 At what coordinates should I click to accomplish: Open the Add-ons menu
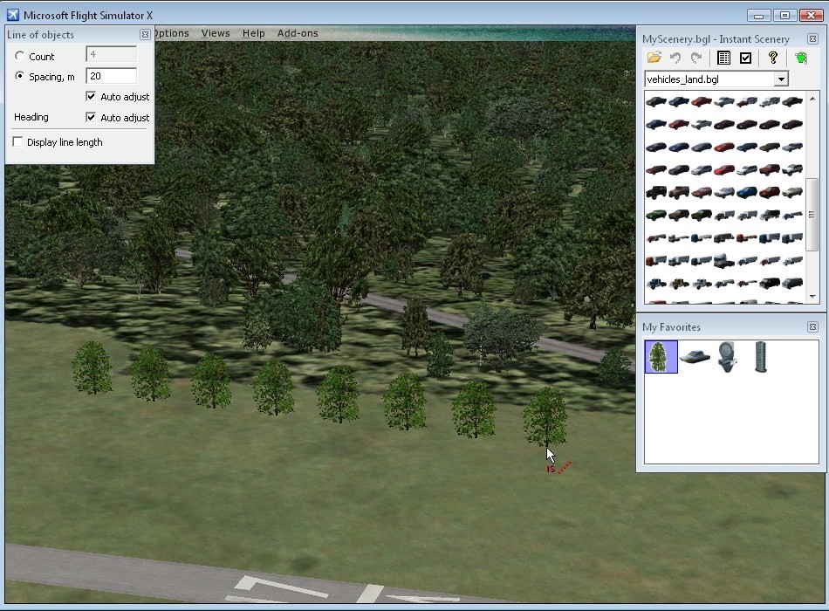(298, 33)
